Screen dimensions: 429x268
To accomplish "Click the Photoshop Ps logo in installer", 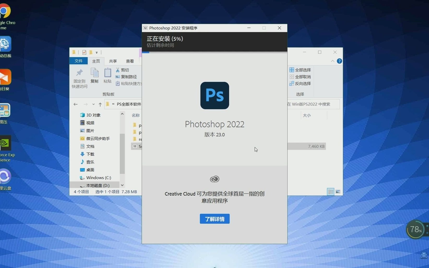I will point(214,95).
